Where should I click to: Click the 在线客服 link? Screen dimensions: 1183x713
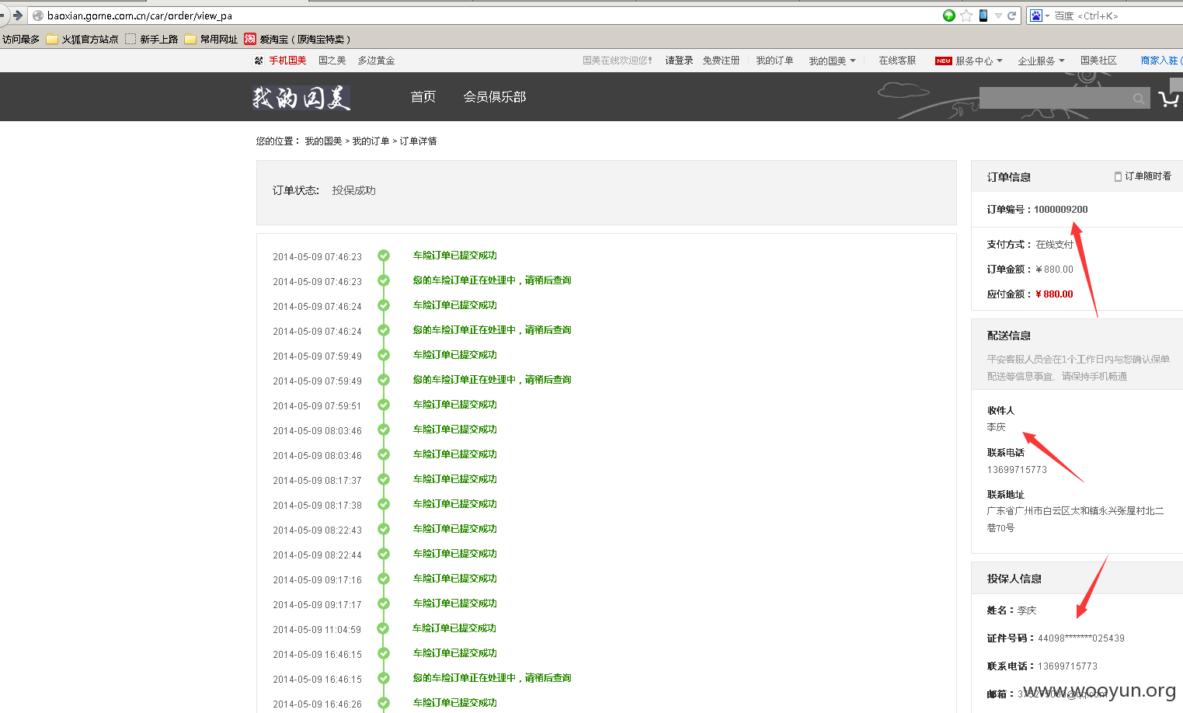click(x=897, y=61)
